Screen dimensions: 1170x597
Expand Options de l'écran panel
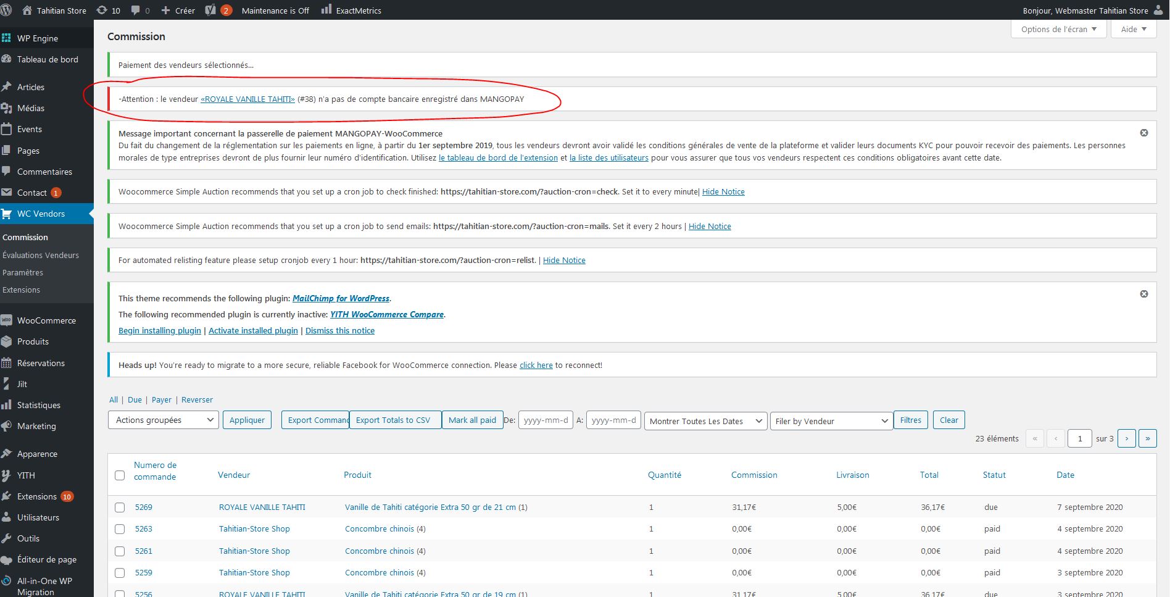[x=1058, y=29]
